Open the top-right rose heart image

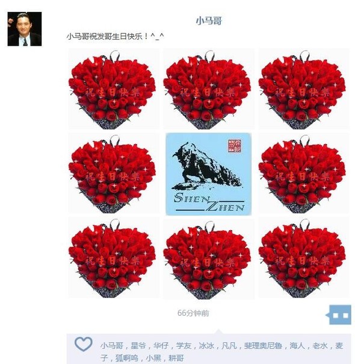click(x=304, y=89)
